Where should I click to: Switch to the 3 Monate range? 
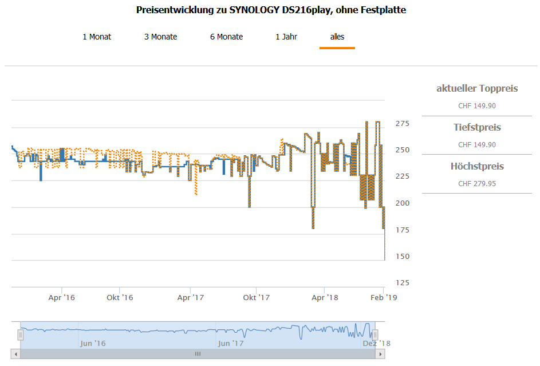[160, 37]
